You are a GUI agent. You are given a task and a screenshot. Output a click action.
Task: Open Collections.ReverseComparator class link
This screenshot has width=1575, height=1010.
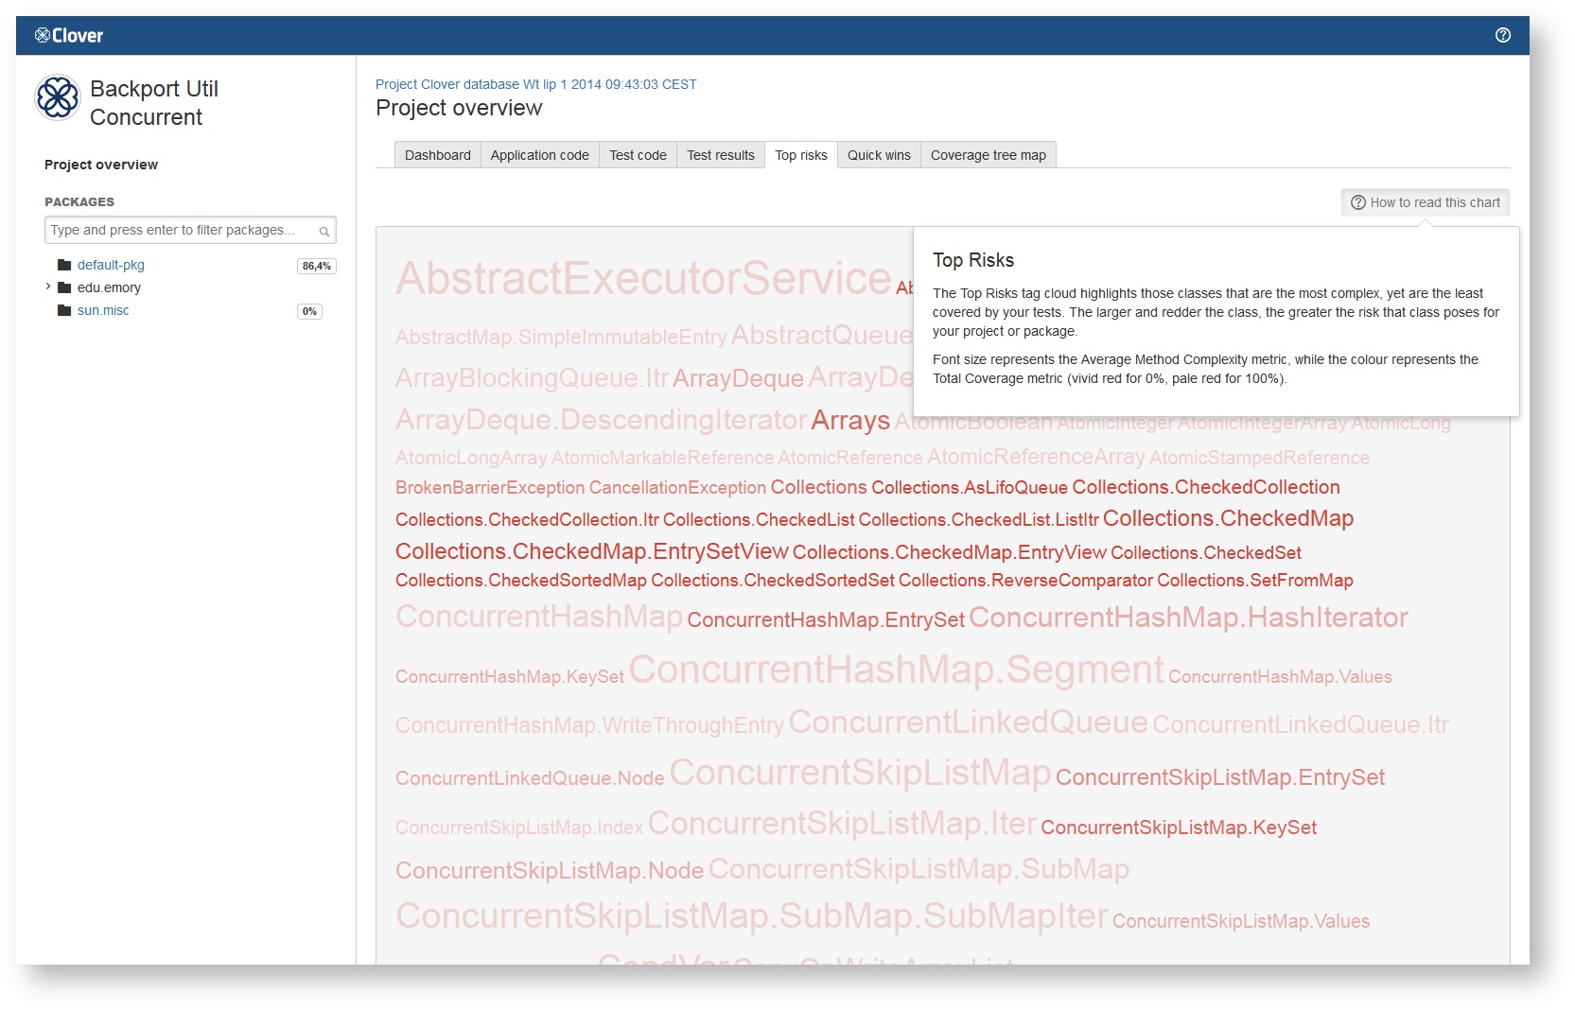coord(1025,581)
